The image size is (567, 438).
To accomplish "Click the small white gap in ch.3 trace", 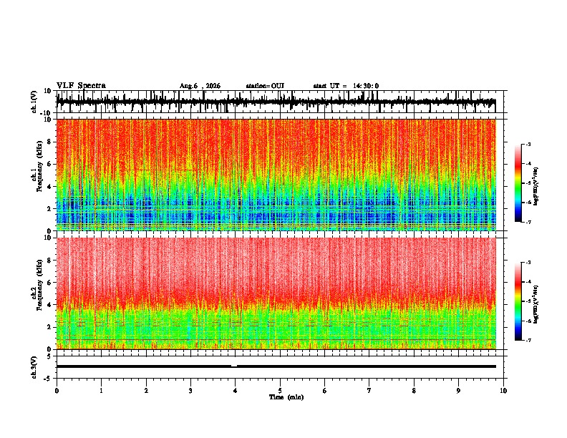I will (234, 366).
